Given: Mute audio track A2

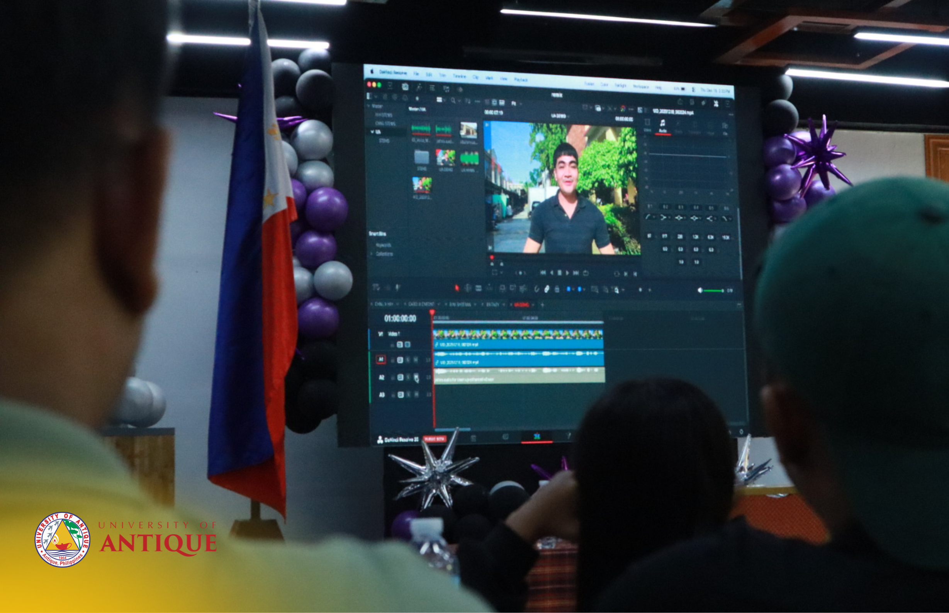Looking at the screenshot, I should pyautogui.click(x=416, y=377).
